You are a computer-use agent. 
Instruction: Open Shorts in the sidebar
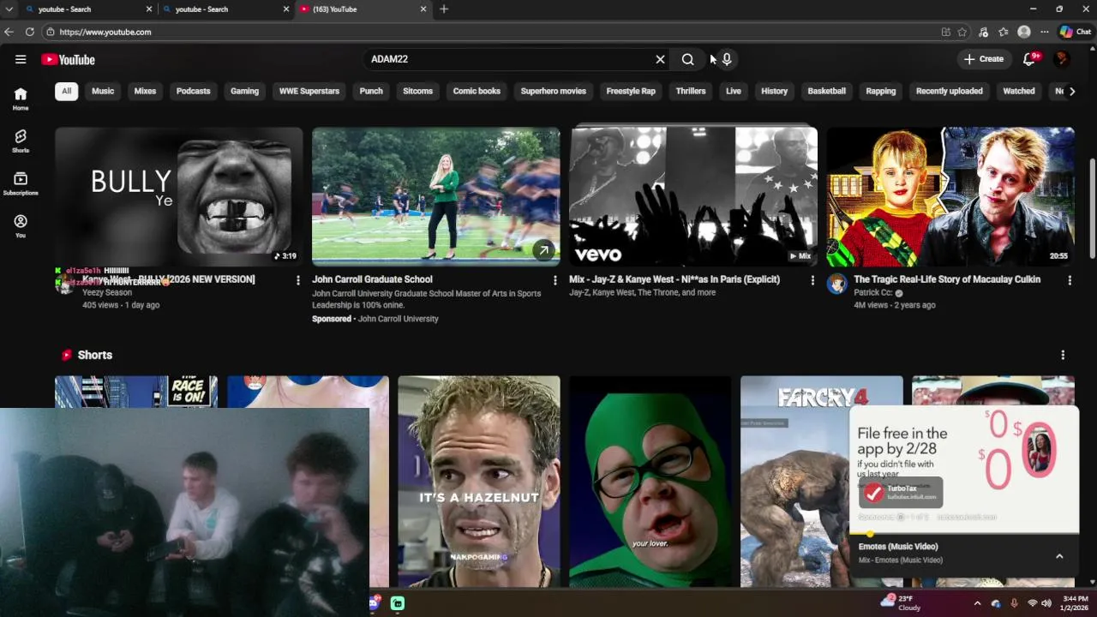pos(21,141)
